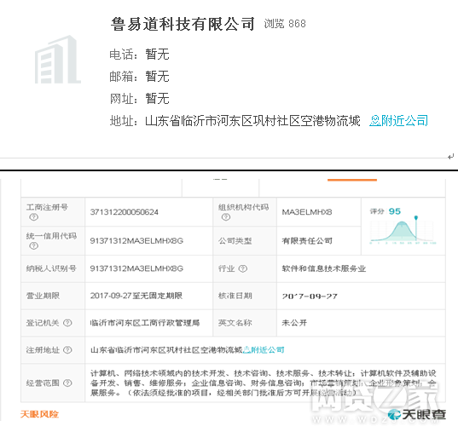Click the help icon next to 行业
The height and width of the screenshot is (432, 458).
pyautogui.click(x=243, y=268)
